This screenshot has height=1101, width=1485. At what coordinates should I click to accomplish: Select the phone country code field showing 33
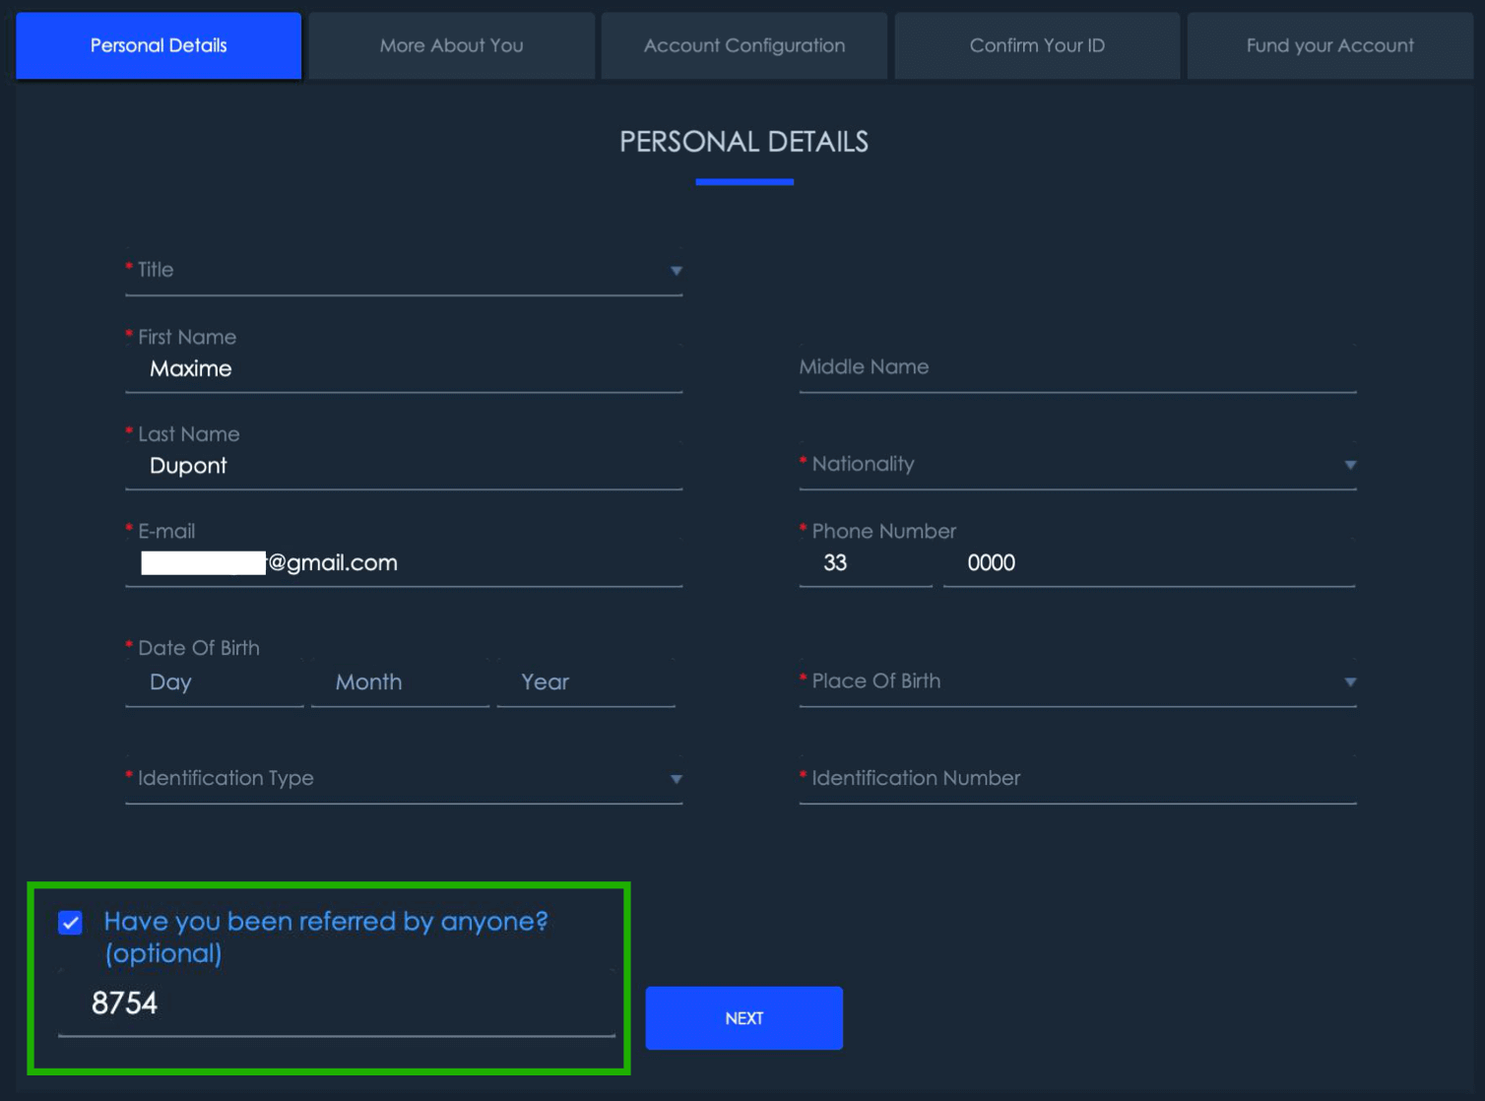pyautogui.click(x=865, y=563)
